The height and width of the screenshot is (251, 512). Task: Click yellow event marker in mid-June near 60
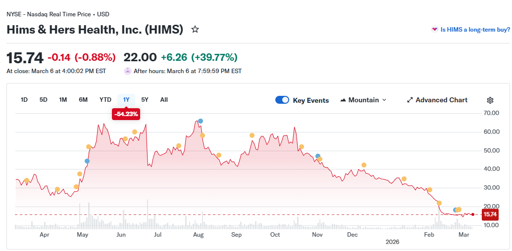(135, 132)
